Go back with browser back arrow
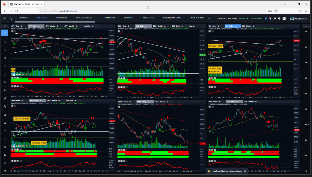This screenshot has width=312, height=177. (x=5, y=11)
